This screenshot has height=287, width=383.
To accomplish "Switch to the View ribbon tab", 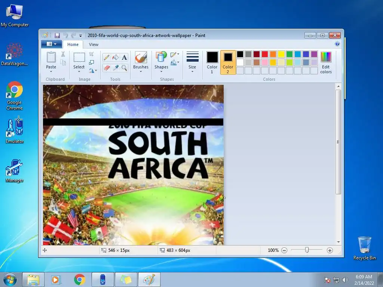I will click(94, 44).
